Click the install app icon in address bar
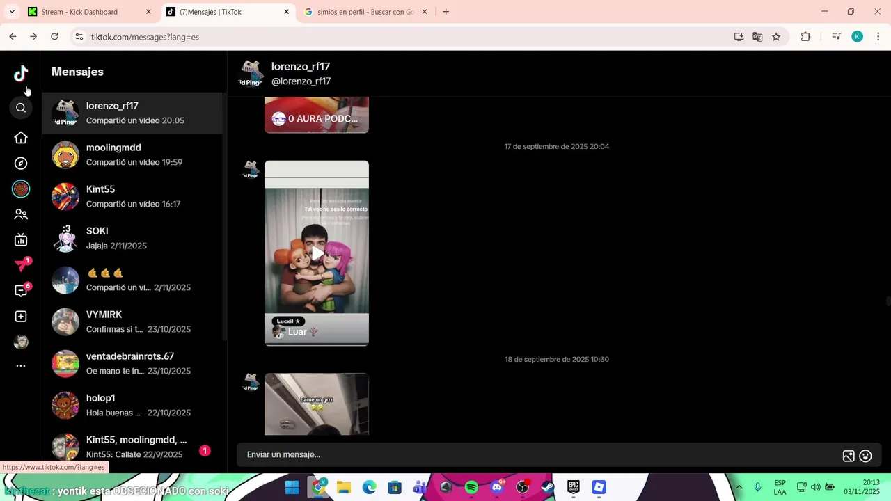Screen dimensions: 891x501 739,37
